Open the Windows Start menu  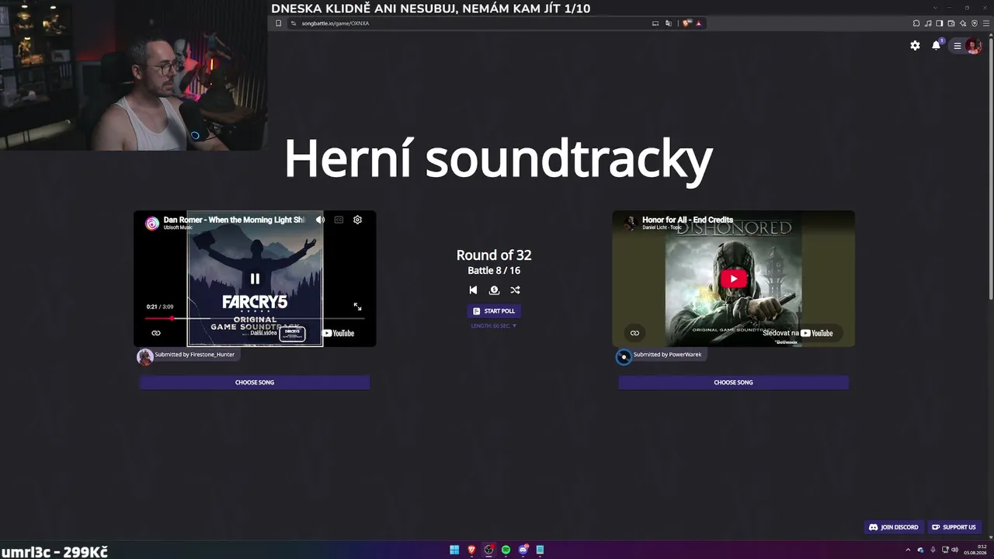coord(454,550)
